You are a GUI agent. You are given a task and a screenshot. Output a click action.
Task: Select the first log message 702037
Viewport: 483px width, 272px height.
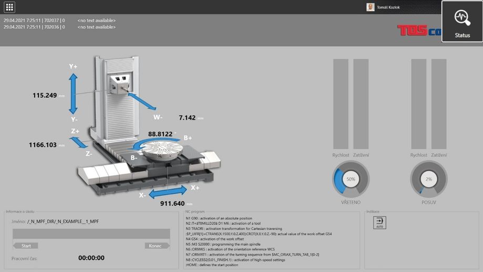[x=34, y=20]
